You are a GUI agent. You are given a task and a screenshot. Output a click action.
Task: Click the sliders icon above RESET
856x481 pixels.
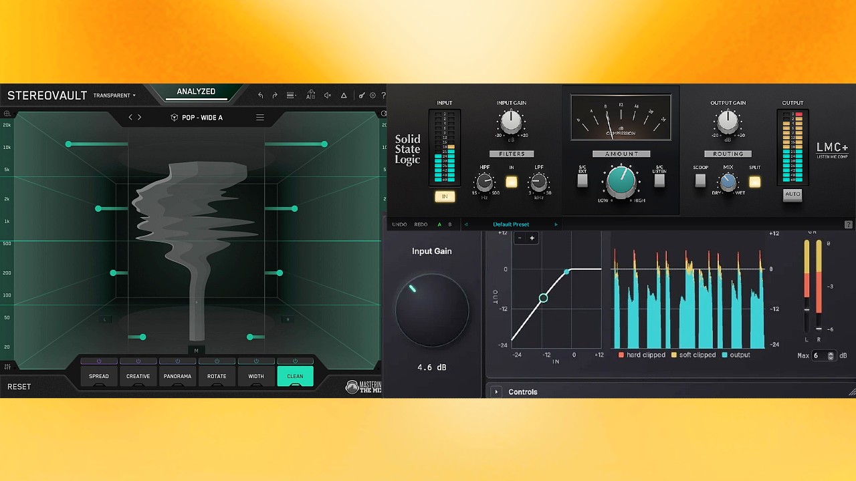[7, 367]
